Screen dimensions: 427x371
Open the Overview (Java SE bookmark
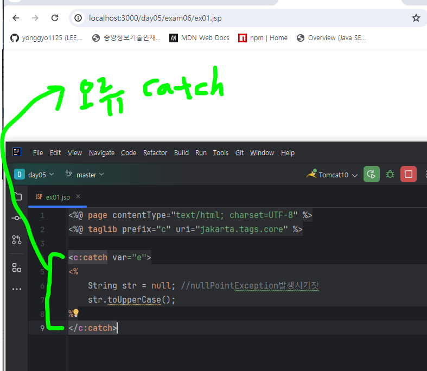pyautogui.click(x=331, y=38)
